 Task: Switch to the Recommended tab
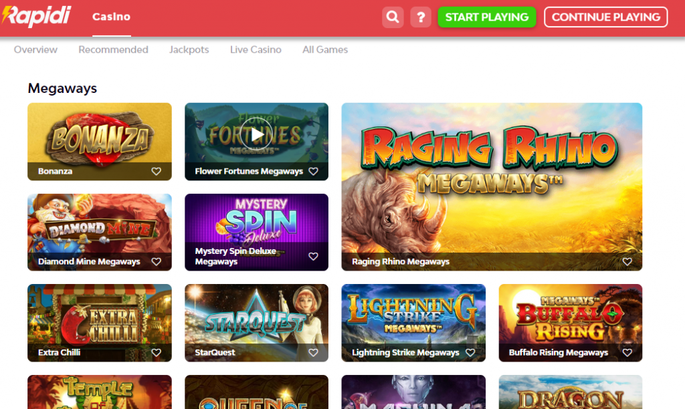coord(113,49)
